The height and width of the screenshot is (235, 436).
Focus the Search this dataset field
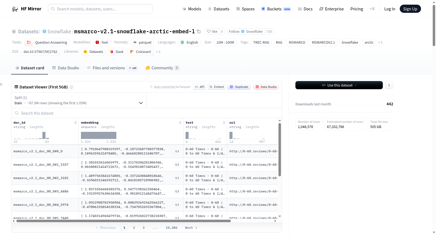(x=147, y=113)
